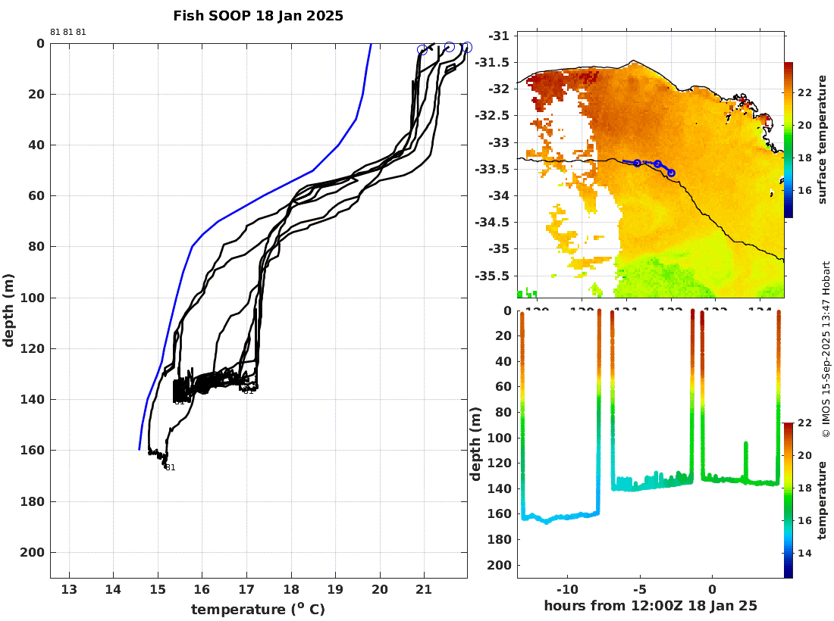The height and width of the screenshot is (621, 834).
Task: Click the '-5' hour tick label on the time plot
Action: (640, 589)
